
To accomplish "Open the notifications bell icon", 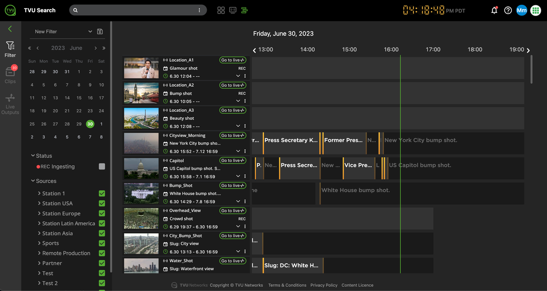I will click(494, 10).
